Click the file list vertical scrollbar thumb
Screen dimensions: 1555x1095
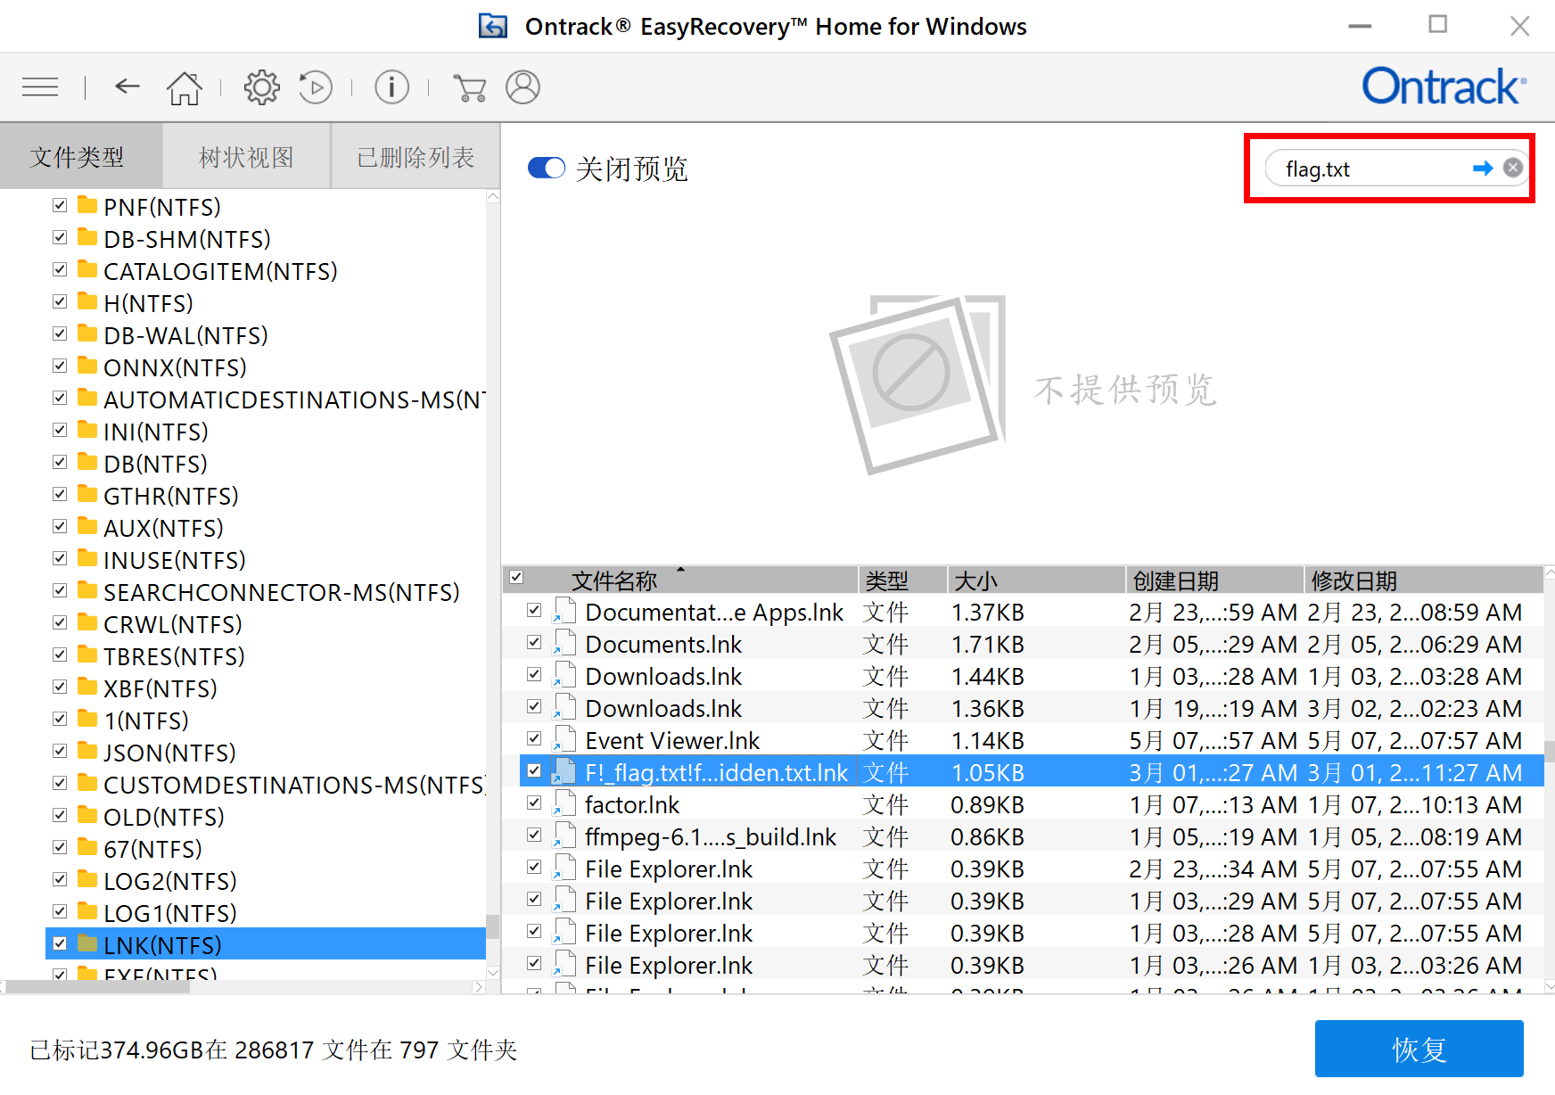(x=1550, y=751)
